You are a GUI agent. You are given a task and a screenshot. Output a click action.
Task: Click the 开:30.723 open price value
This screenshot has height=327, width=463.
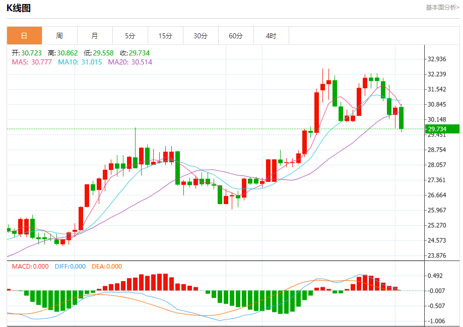pyautogui.click(x=27, y=53)
